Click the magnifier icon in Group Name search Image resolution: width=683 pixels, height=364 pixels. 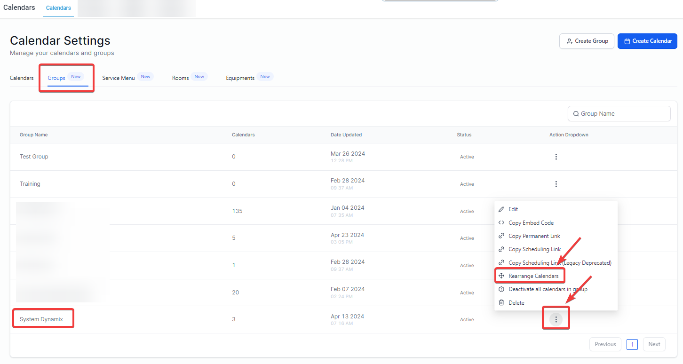pos(576,113)
